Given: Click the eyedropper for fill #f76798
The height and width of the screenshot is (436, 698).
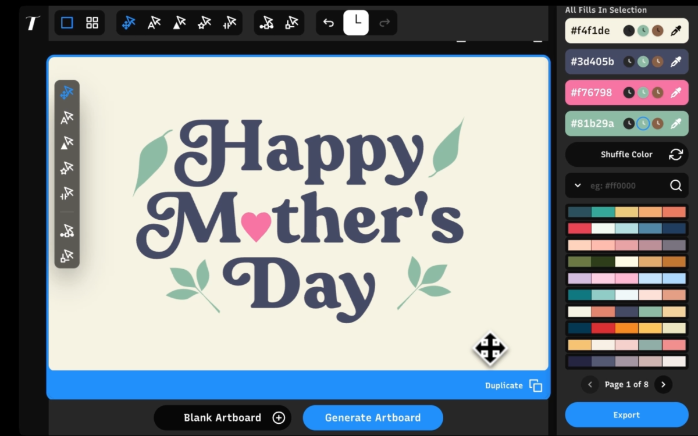Looking at the screenshot, I should pyautogui.click(x=675, y=92).
